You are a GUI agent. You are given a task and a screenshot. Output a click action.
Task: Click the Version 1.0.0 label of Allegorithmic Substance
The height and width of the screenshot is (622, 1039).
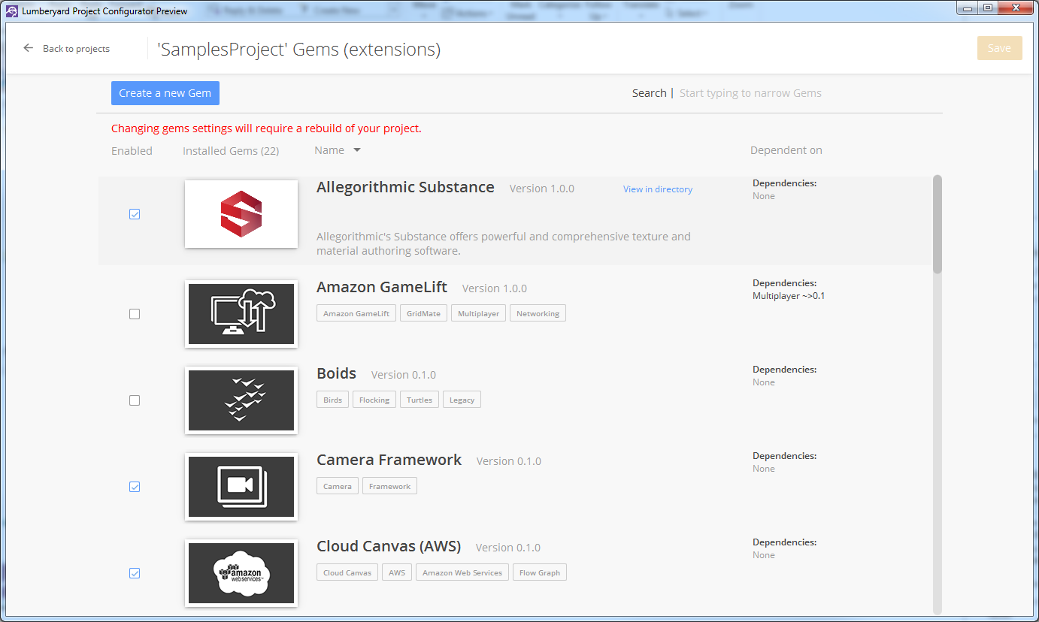[x=542, y=189]
